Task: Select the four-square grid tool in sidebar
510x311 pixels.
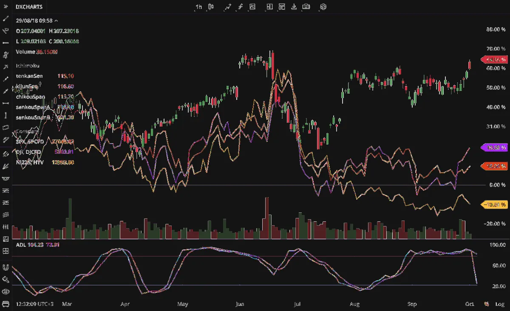Action: tap(6, 251)
